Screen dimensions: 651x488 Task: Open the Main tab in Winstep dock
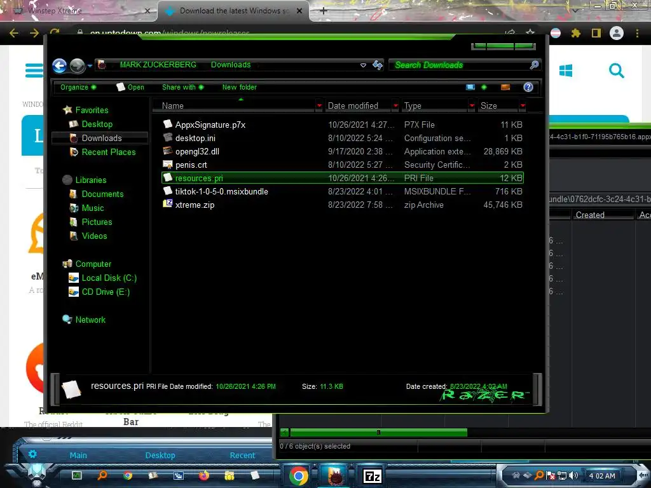click(x=78, y=455)
